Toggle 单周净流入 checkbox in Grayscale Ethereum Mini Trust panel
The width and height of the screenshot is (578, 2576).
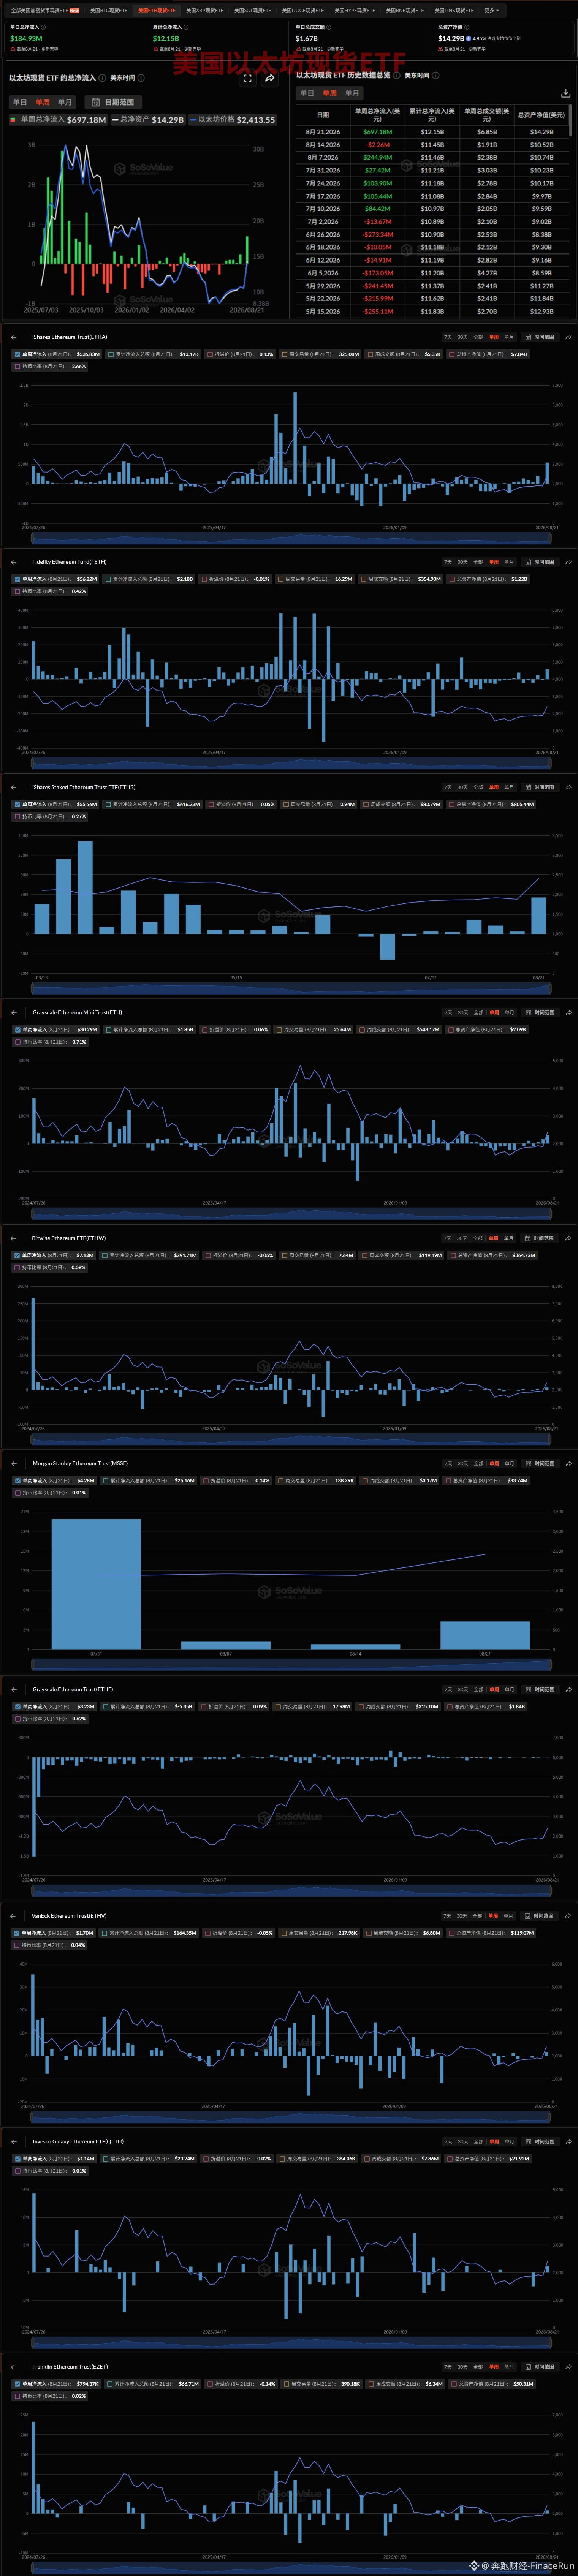(17, 1029)
